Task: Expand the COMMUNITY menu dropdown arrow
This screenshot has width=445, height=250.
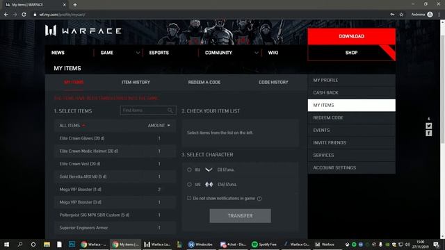Action: click(x=257, y=53)
